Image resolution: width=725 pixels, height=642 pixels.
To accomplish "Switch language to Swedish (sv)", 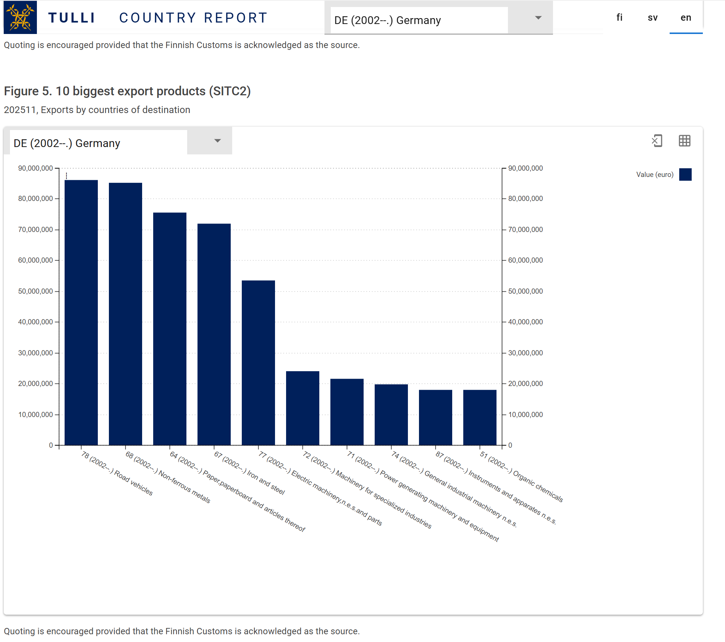I will coord(652,17).
